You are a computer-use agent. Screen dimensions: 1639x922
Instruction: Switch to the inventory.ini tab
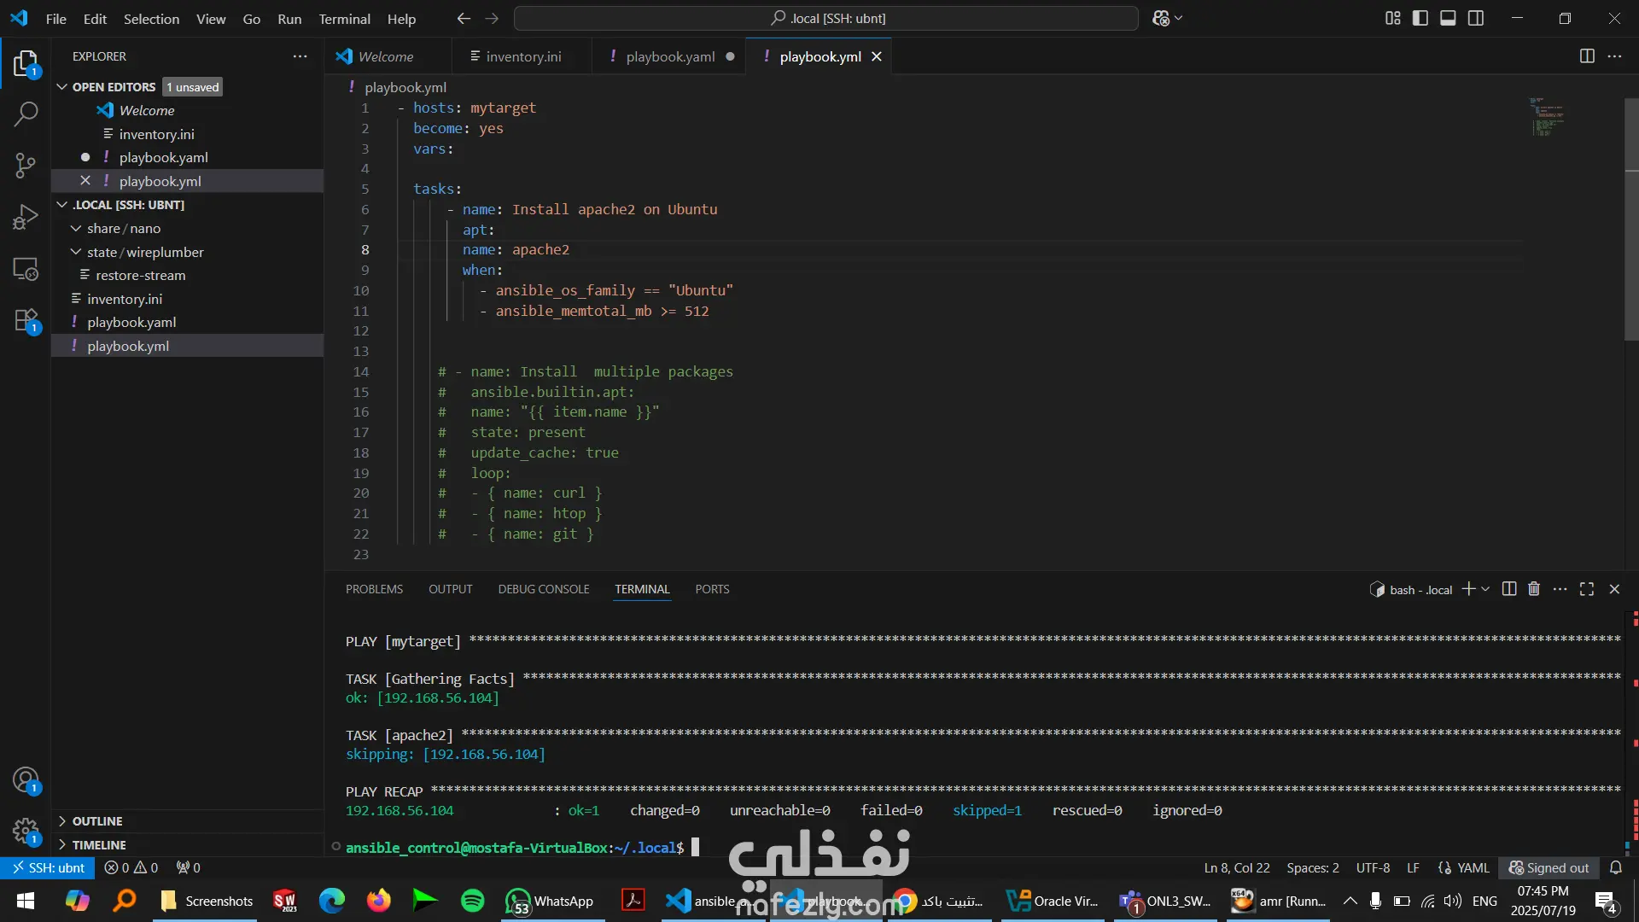pyautogui.click(x=522, y=56)
